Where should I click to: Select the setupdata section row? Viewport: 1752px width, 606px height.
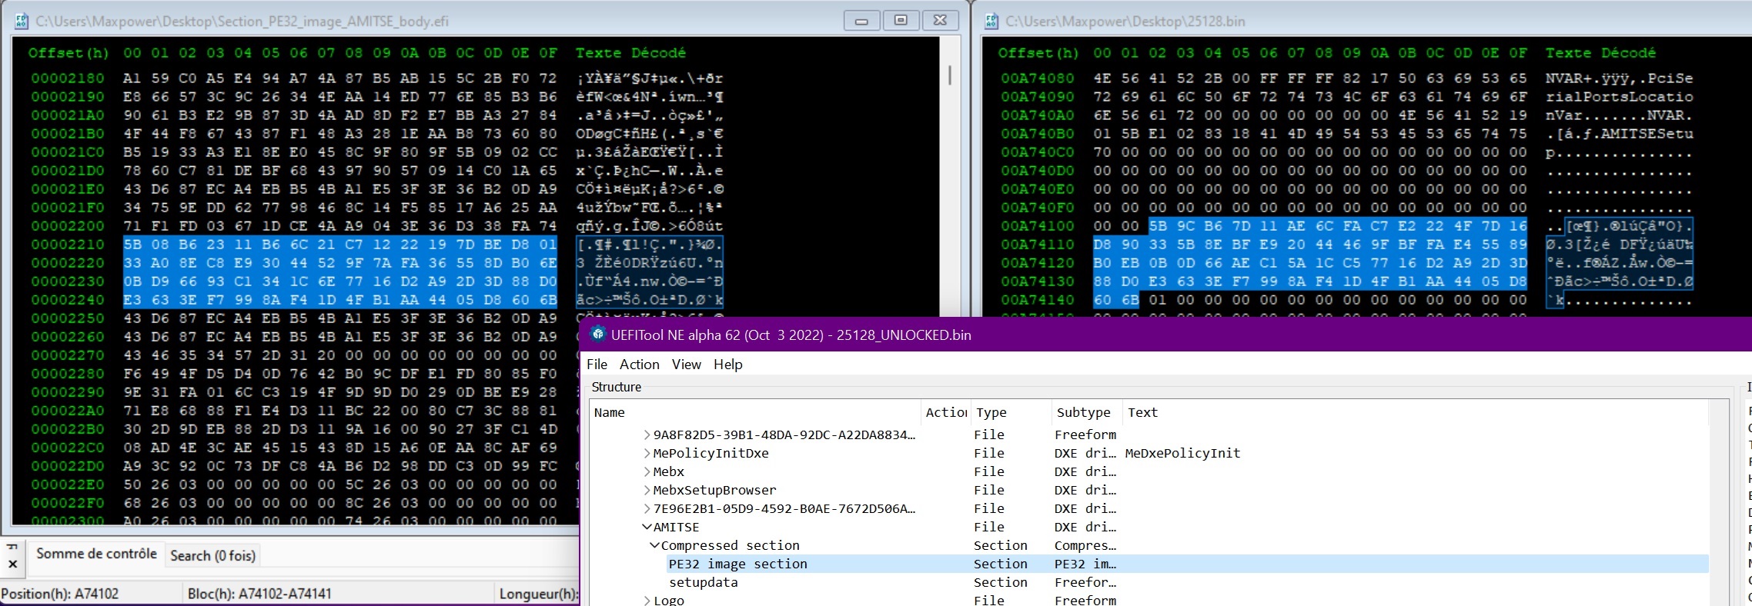point(703,582)
